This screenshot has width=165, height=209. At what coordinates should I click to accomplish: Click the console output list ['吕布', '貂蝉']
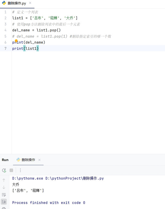tap(28, 190)
